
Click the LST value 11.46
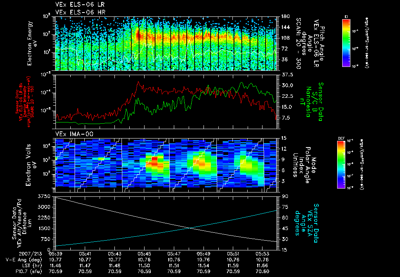click(55, 266)
